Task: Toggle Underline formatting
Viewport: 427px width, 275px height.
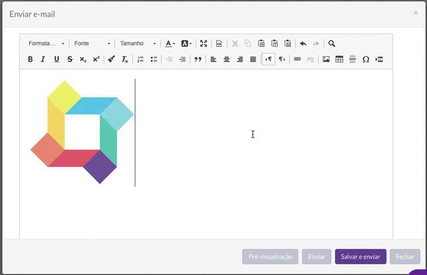Action: (x=56, y=59)
